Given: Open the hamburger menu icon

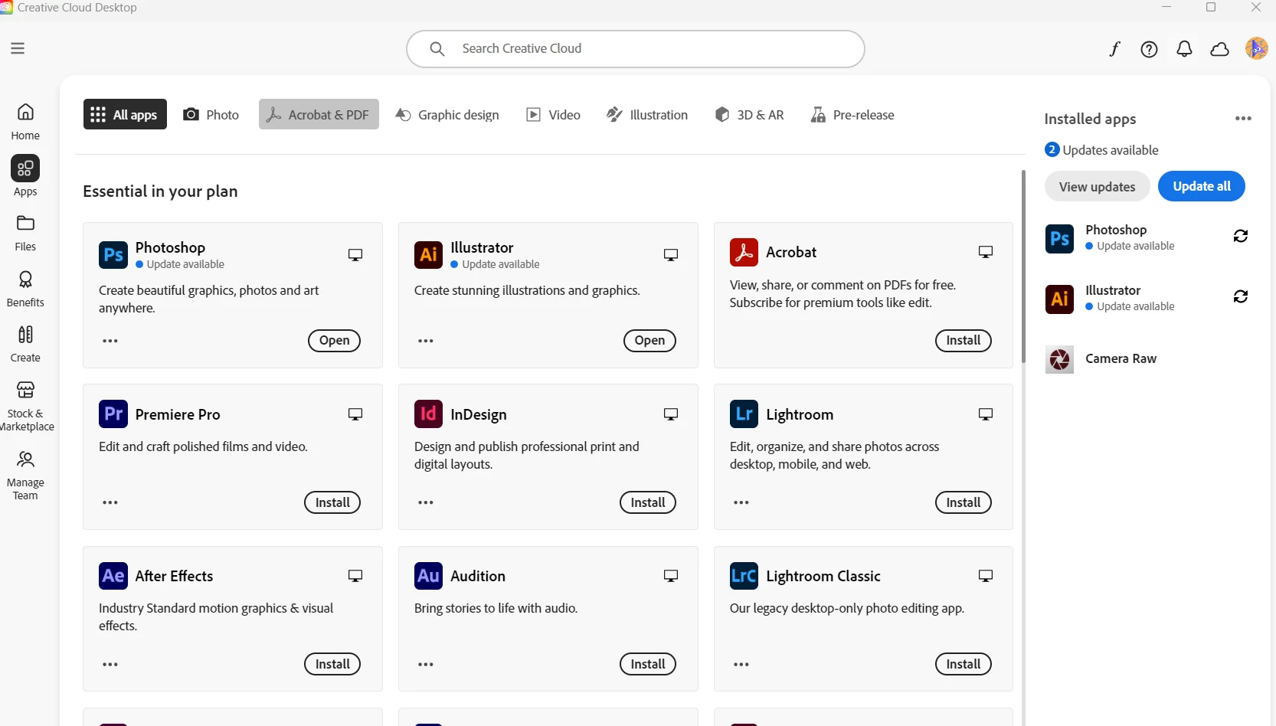Looking at the screenshot, I should 18,48.
